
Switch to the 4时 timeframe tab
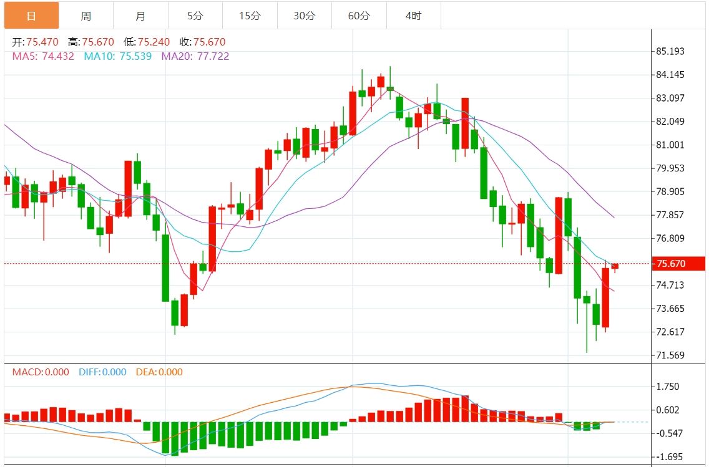pyautogui.click(x=414, y=16)
